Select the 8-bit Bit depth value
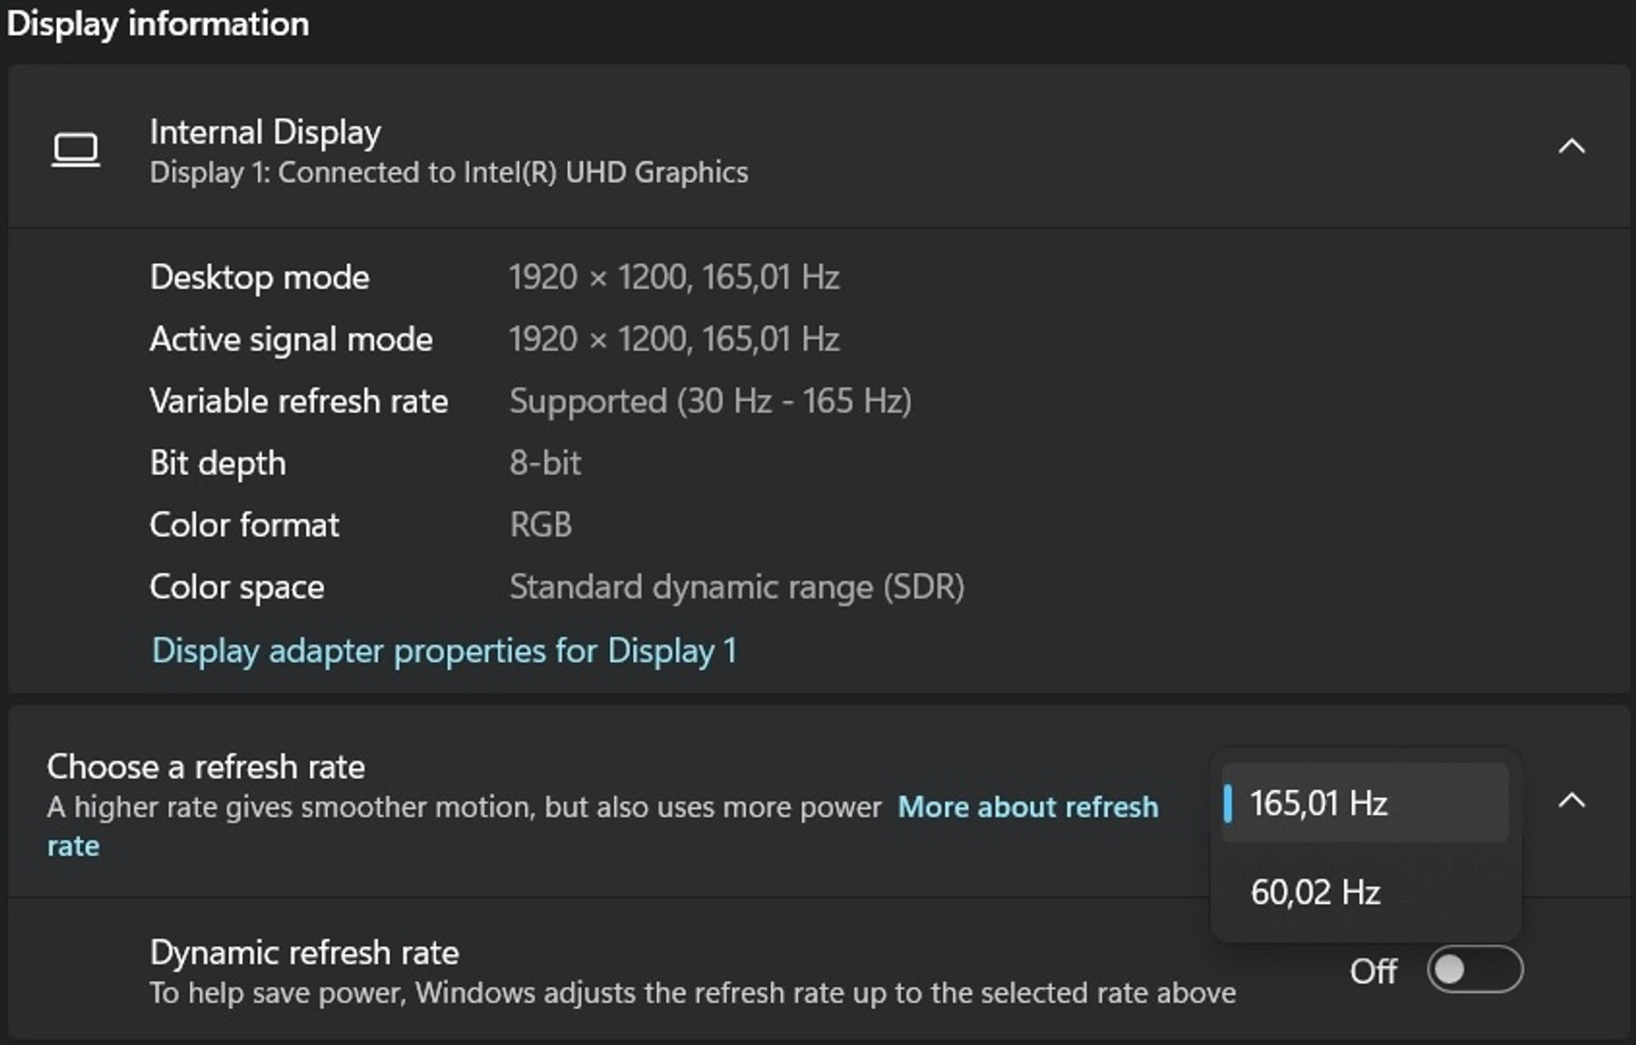The image size is (1636, 1045). tap(545, 463)
